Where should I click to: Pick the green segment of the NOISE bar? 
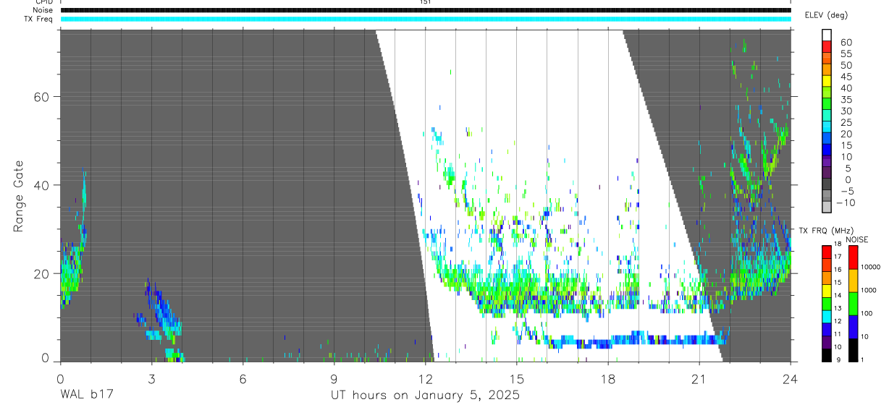(854, 303)
